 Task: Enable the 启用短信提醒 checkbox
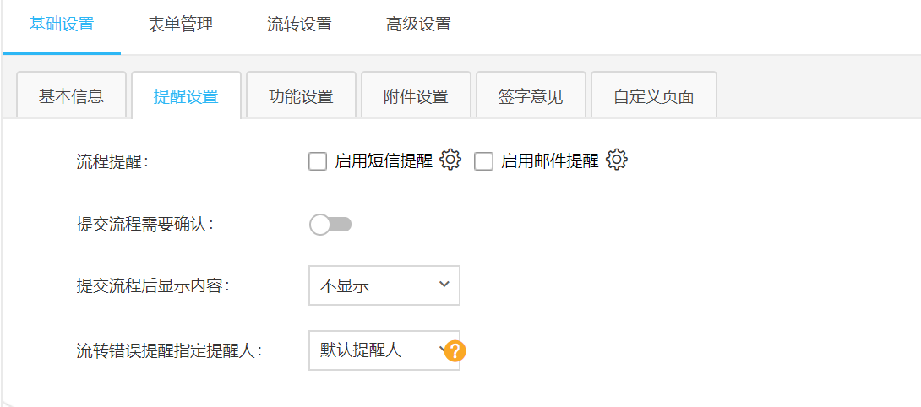(x=318, y=161)
